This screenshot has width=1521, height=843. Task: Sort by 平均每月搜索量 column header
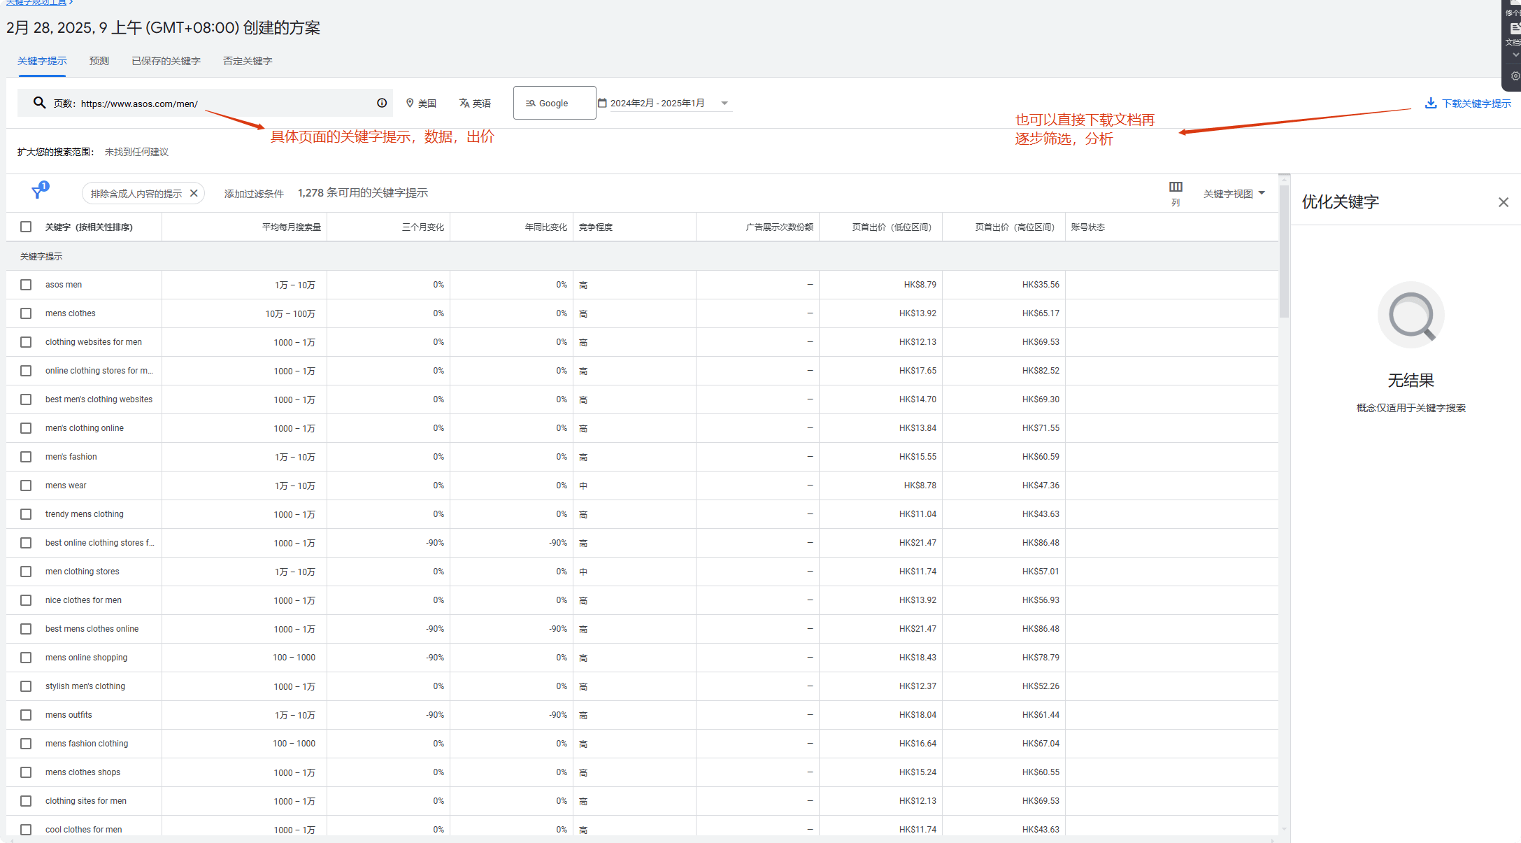(292, 227)
